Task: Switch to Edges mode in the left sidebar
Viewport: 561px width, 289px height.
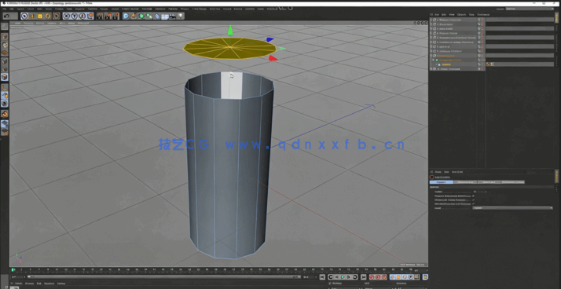Action: [5, 69]
